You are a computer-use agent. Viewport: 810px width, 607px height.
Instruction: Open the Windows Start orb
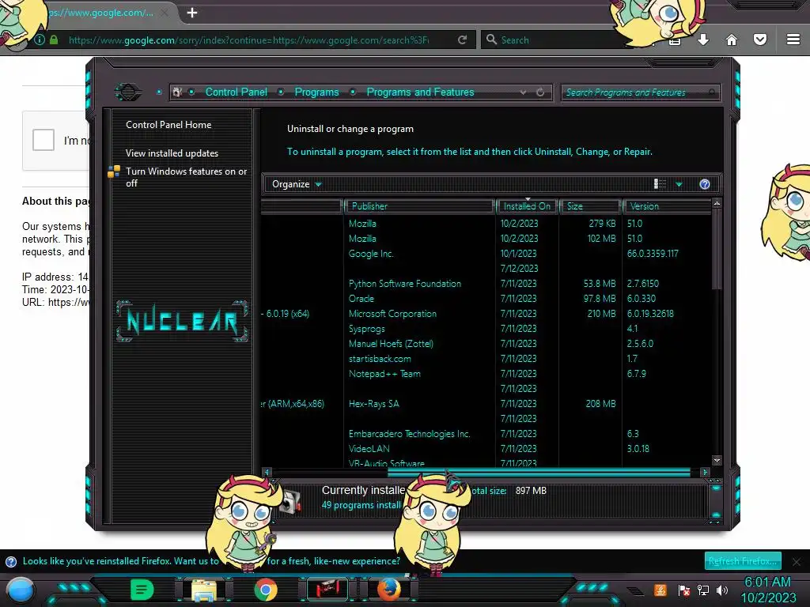tap(20, 590)
